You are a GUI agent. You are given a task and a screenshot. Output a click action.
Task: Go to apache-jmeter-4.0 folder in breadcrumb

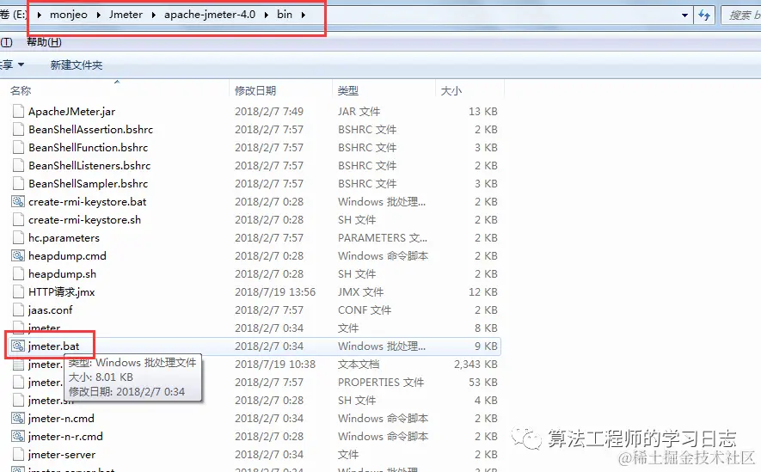click(210, 15)
